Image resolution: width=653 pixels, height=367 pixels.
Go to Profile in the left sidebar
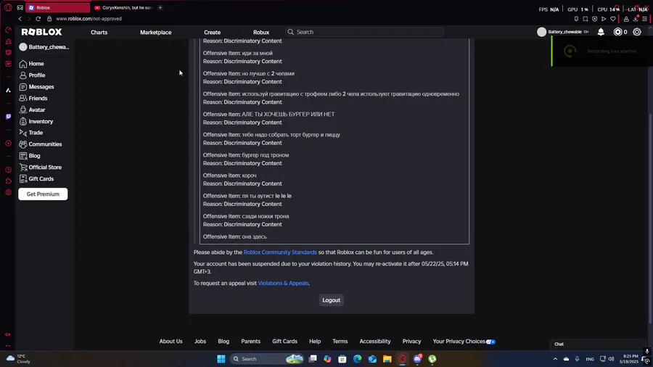[x=32, y=75]
